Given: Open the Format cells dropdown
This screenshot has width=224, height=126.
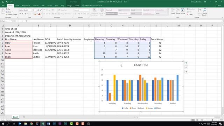Looking at the screenshot, I should 183,12.
